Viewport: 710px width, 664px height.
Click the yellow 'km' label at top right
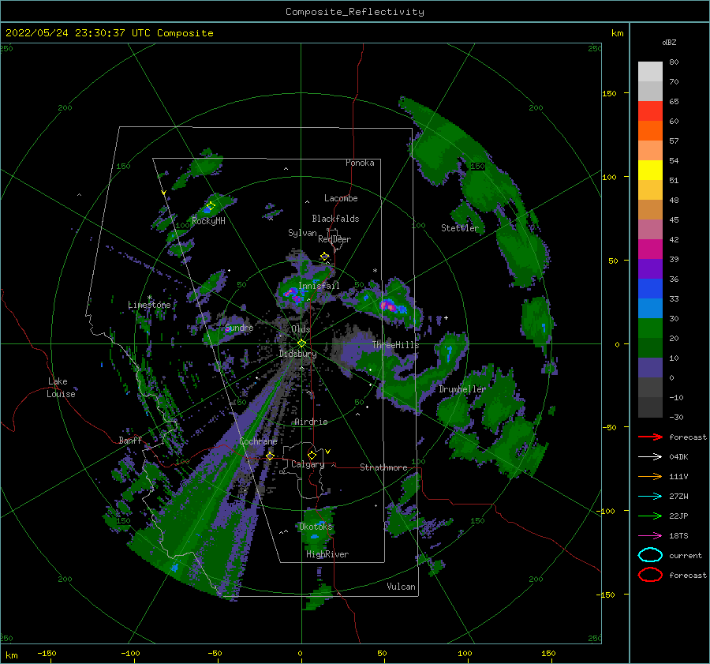[x=617, y=33]
